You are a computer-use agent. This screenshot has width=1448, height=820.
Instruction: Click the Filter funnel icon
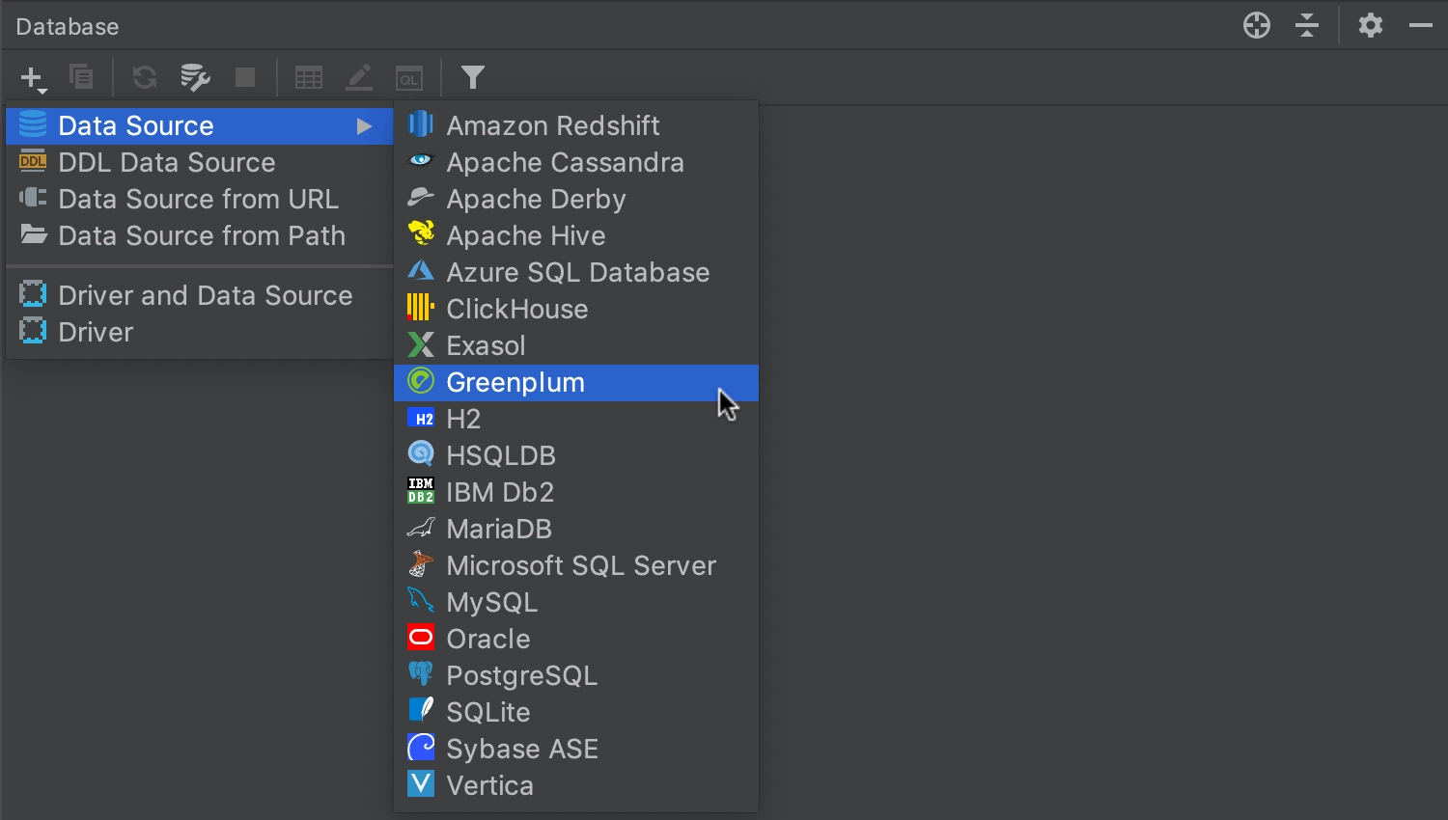click(473, 77)
